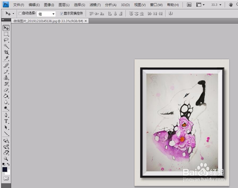Select the Brush tool

(6, 72)
